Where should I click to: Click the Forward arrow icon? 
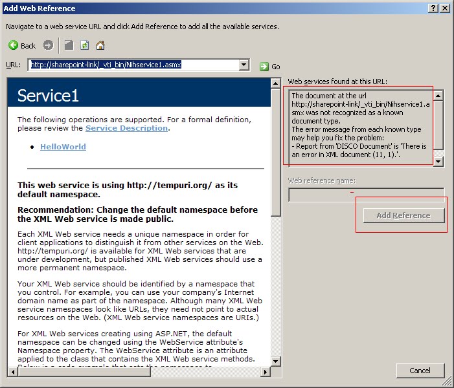pos(48,45)
